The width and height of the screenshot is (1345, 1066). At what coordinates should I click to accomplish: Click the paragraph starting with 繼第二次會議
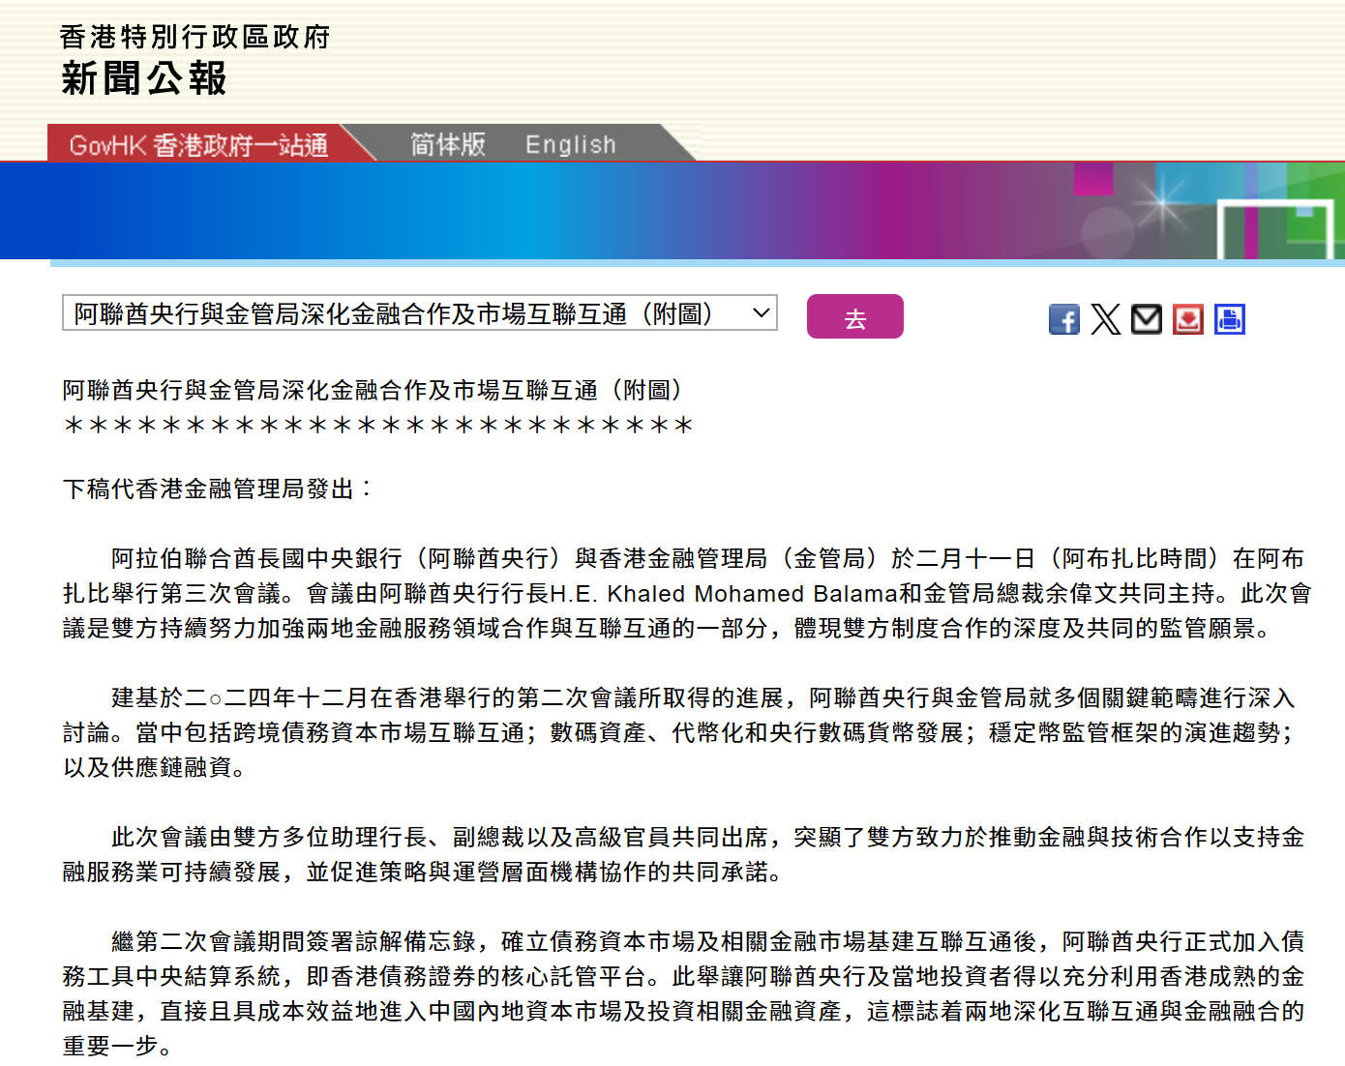coord(682,993)
